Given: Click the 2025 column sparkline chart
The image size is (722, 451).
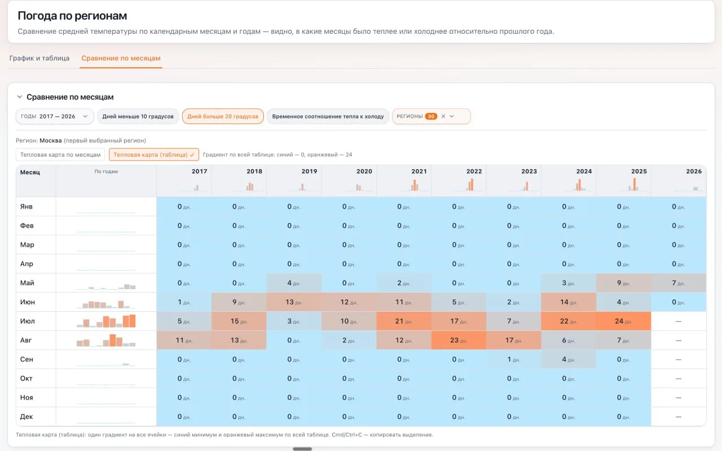Looking at the screenshot, I should (x=634, y=185).
